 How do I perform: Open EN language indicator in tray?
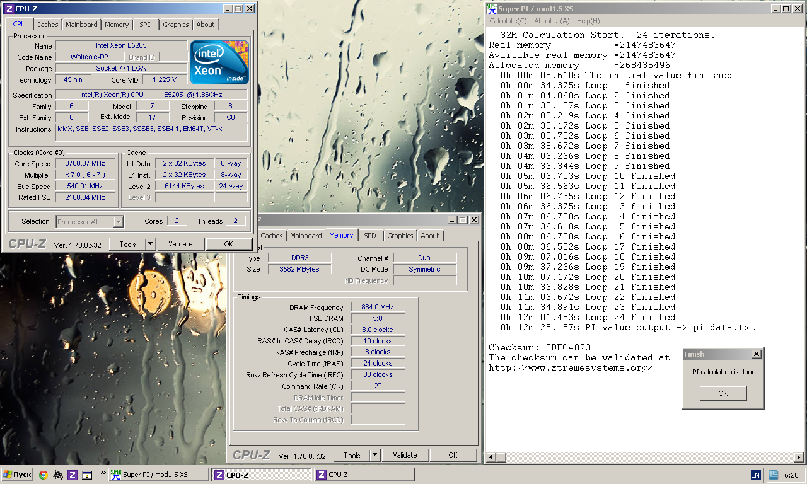pyautogui.click(x=755, y=475)
